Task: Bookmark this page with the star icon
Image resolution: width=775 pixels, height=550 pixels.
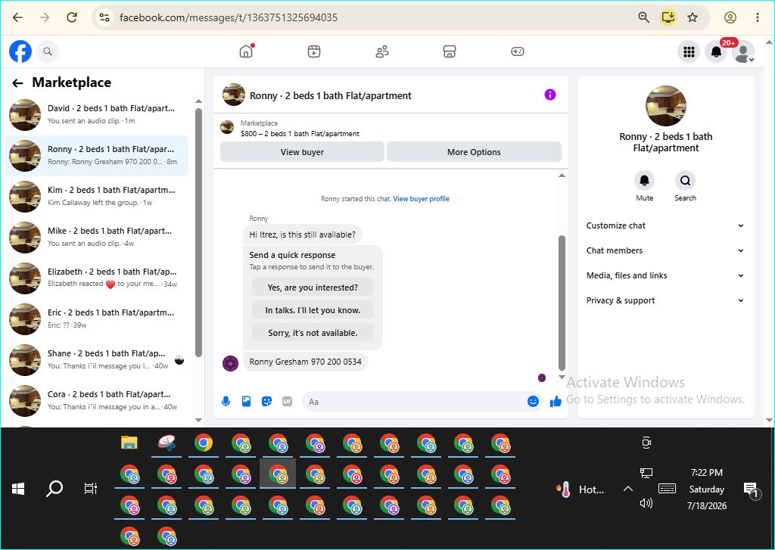Action: tap(693, 18)
